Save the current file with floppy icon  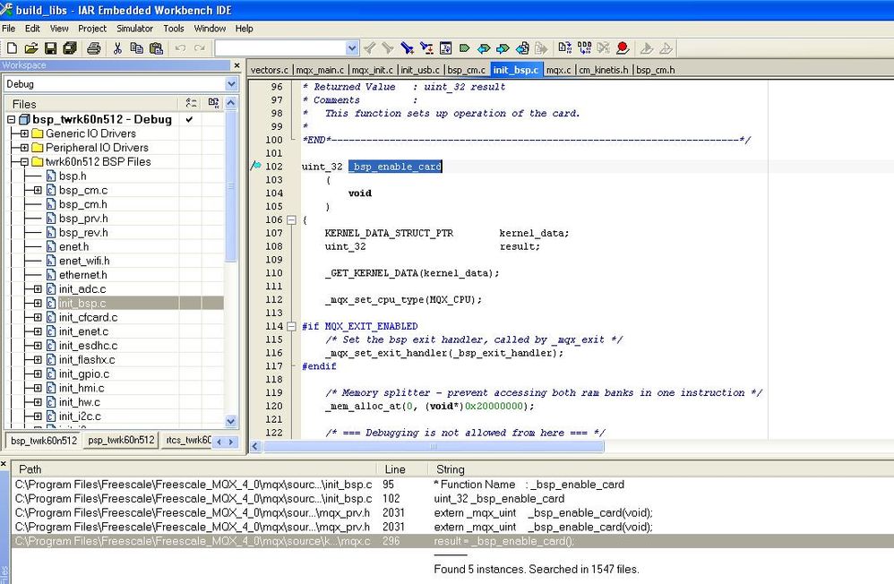tap(51, 48)
